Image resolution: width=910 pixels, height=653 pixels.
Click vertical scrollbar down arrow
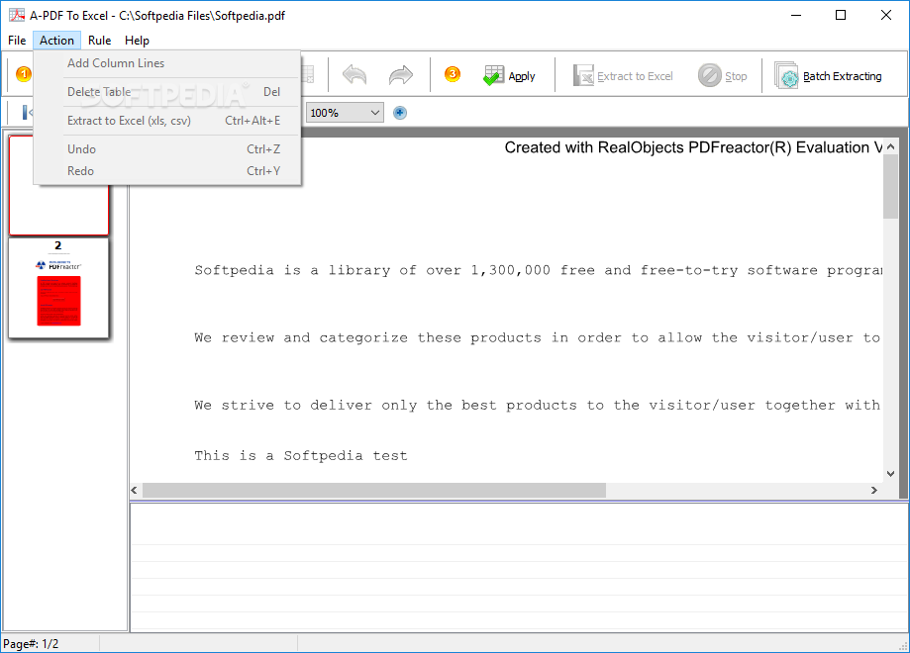tap(890, 474)
